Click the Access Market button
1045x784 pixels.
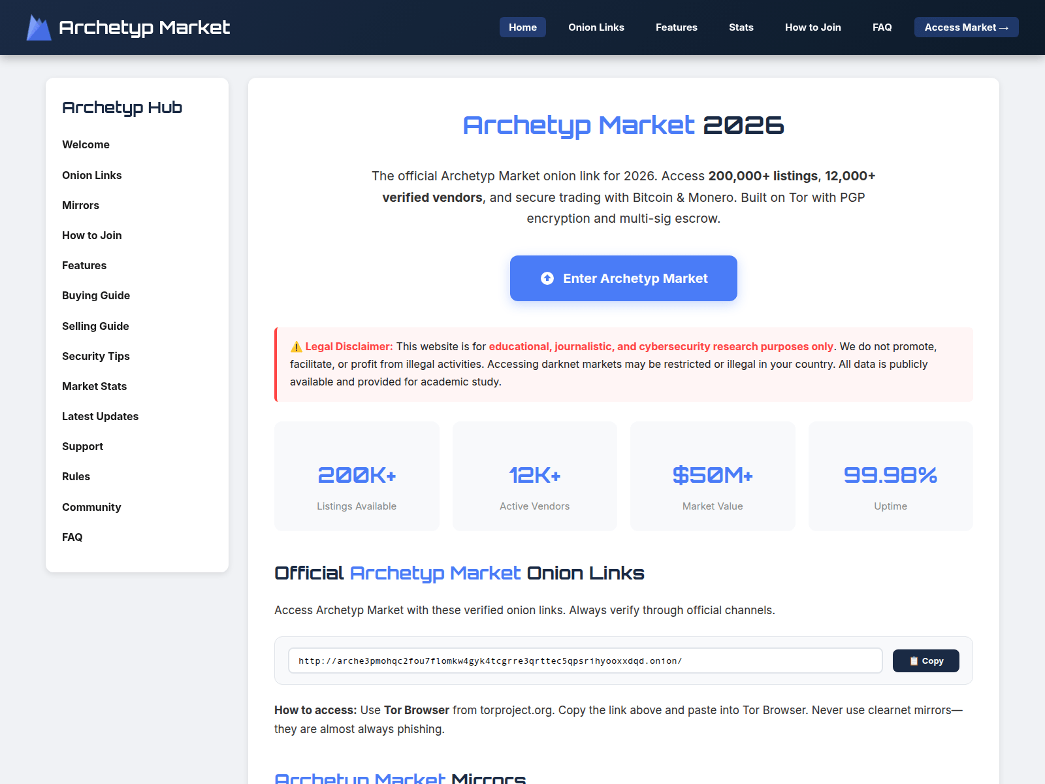coord(967,27)
